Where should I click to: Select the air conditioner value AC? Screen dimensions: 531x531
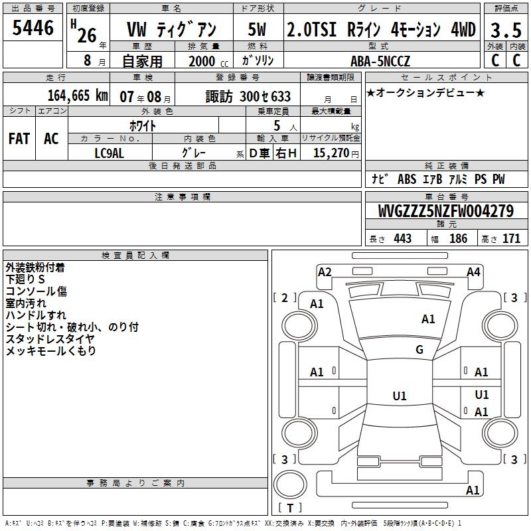click(x=51, y=139)
